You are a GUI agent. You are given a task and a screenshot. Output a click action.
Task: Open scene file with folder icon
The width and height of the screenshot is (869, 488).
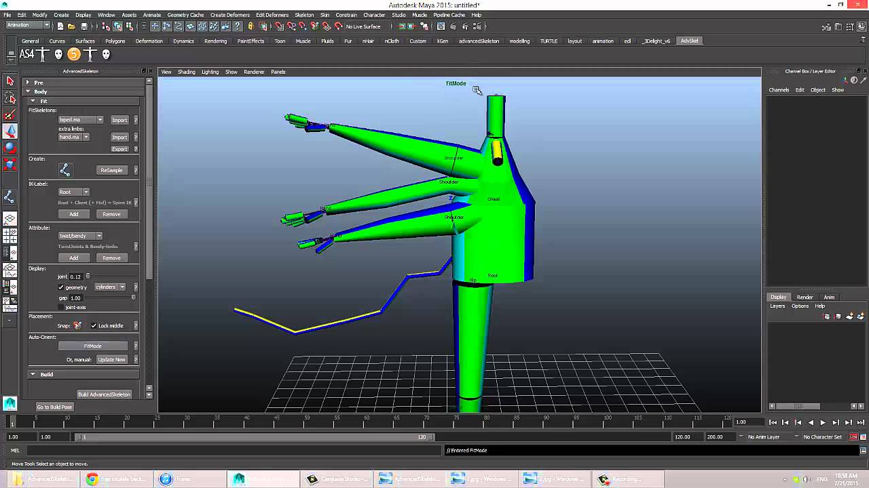[x=71, y=26]
